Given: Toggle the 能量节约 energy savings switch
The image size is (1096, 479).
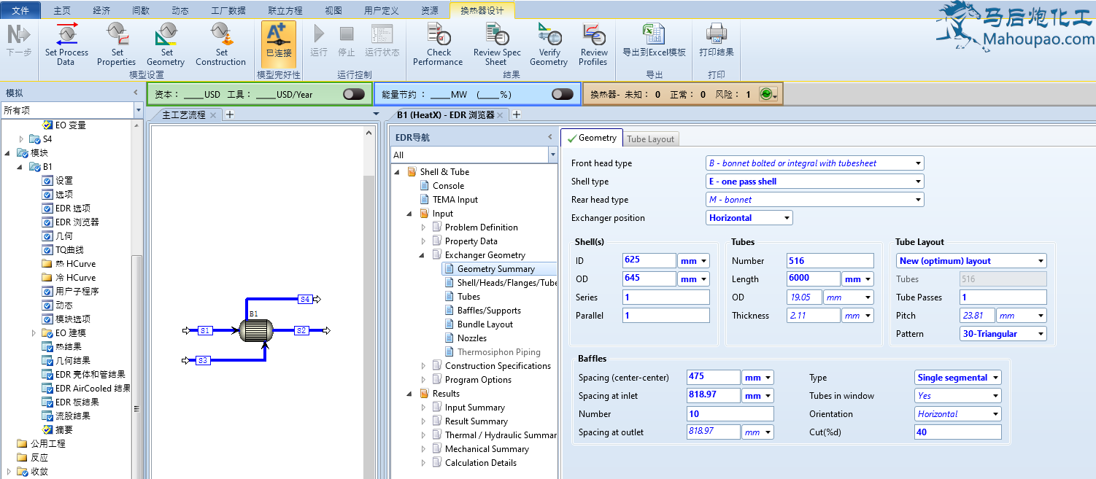Looking at the screenshot, I should coord(563,94).
